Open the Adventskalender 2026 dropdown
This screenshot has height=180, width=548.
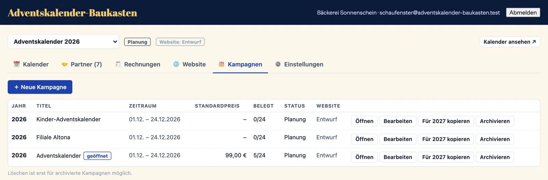pos(63,41)
